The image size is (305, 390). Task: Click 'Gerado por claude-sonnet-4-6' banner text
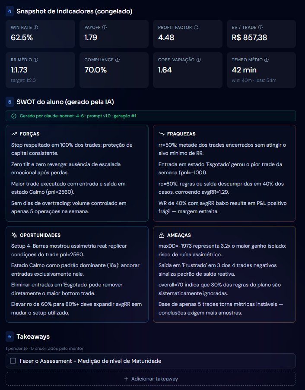coord(78,116)
